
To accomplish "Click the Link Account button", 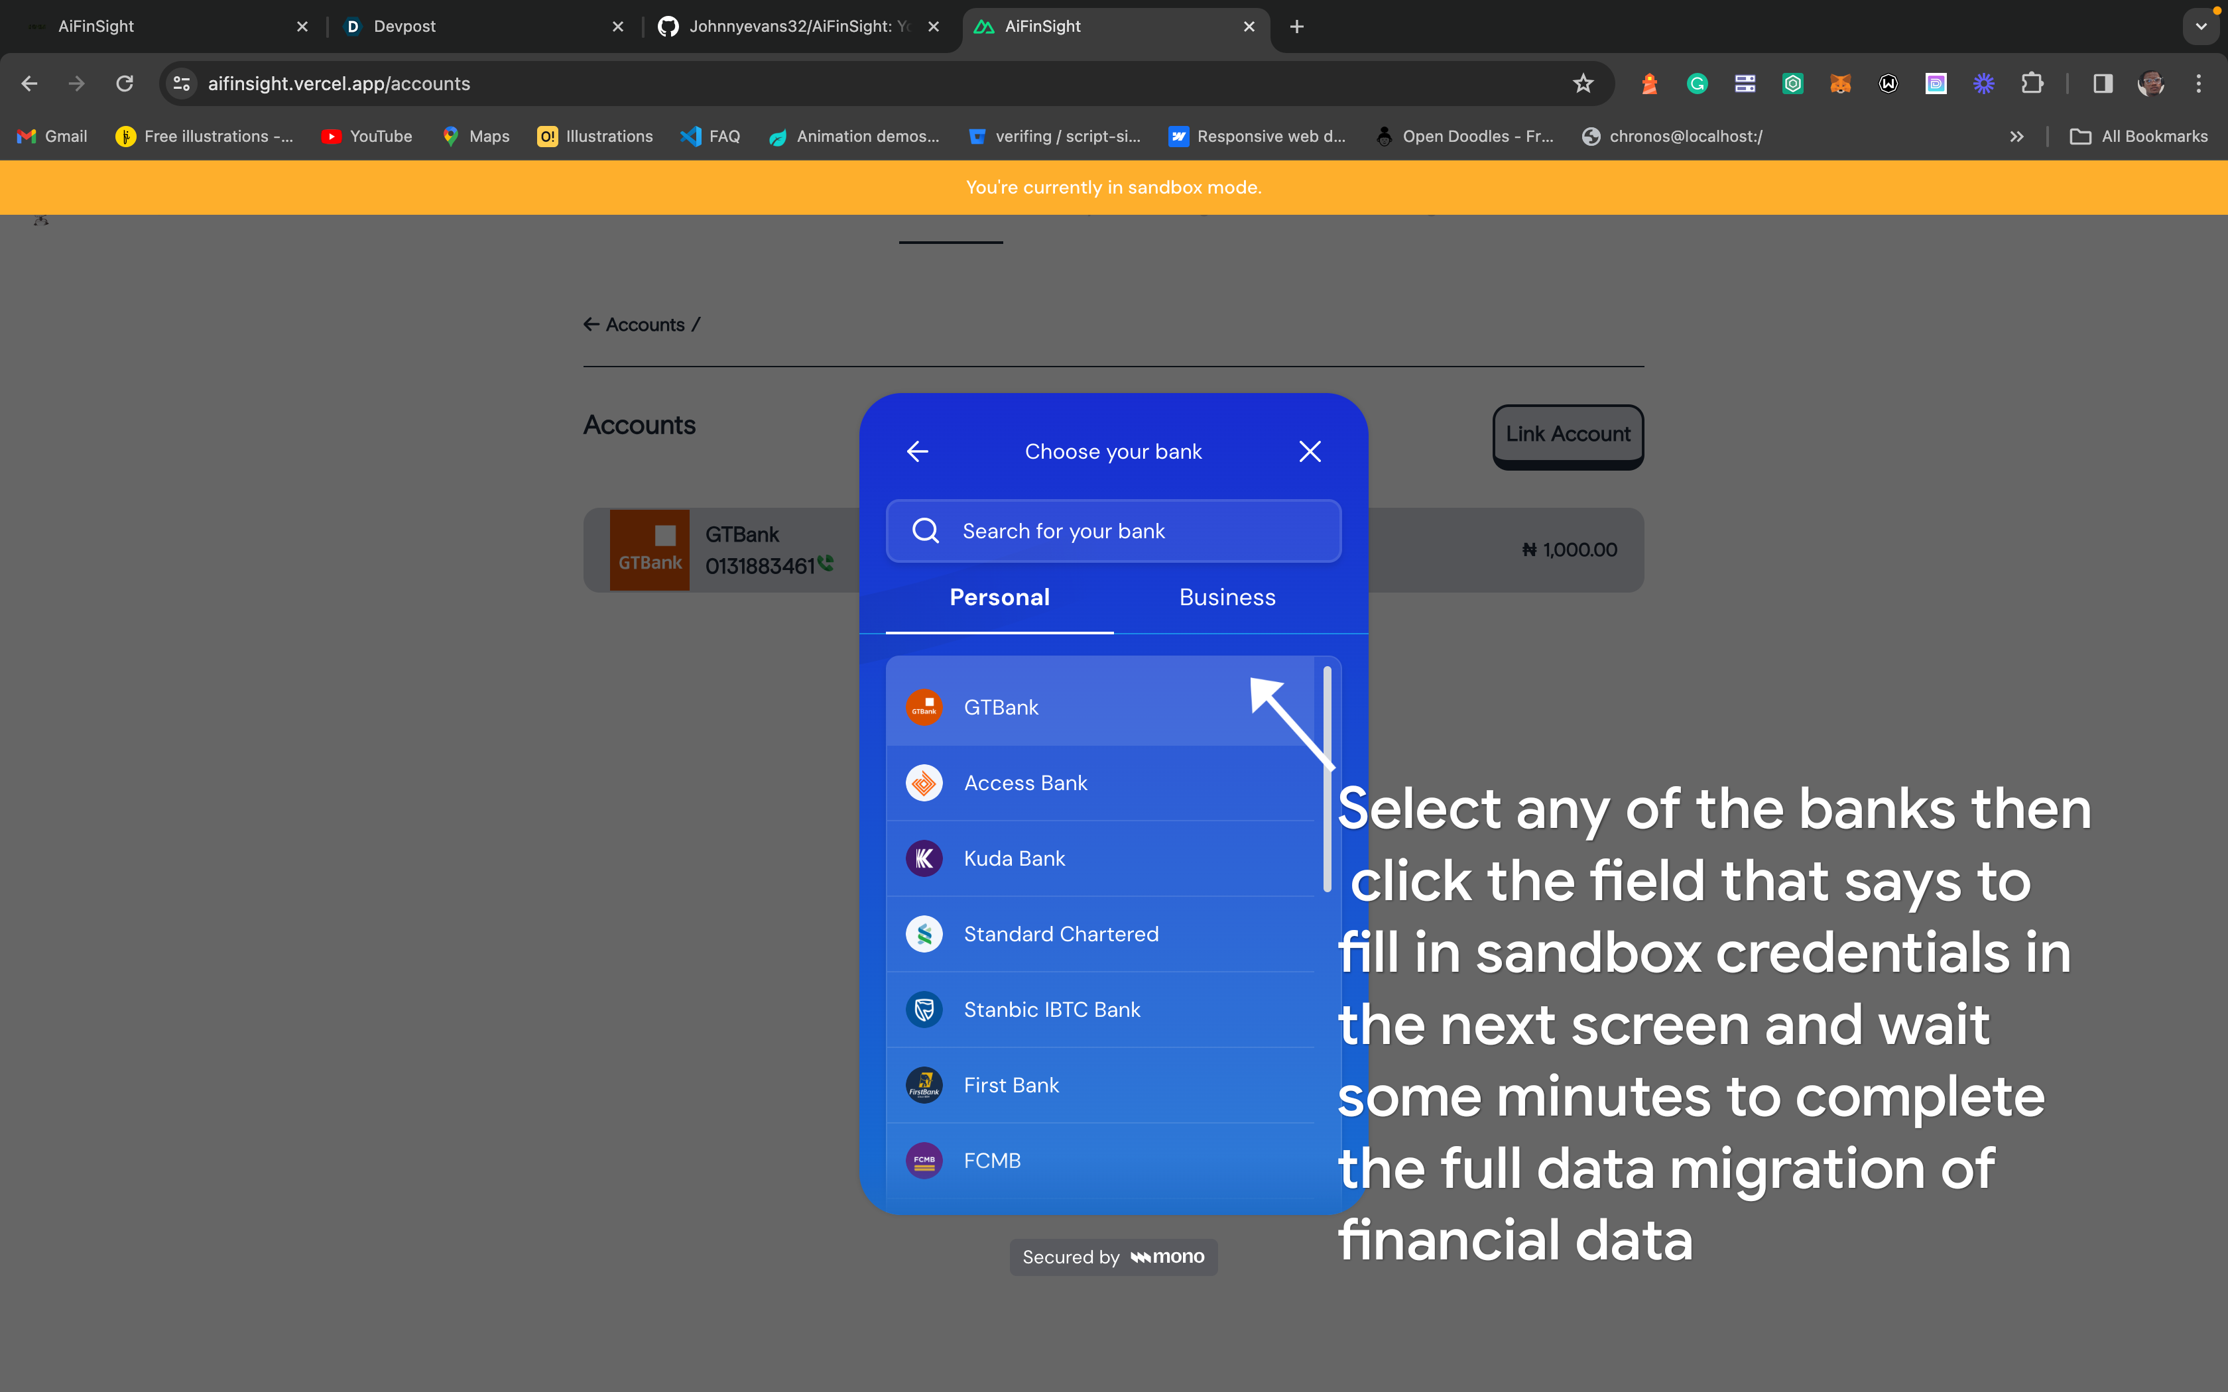I will pyautogui.click(x=1567, y=435).
